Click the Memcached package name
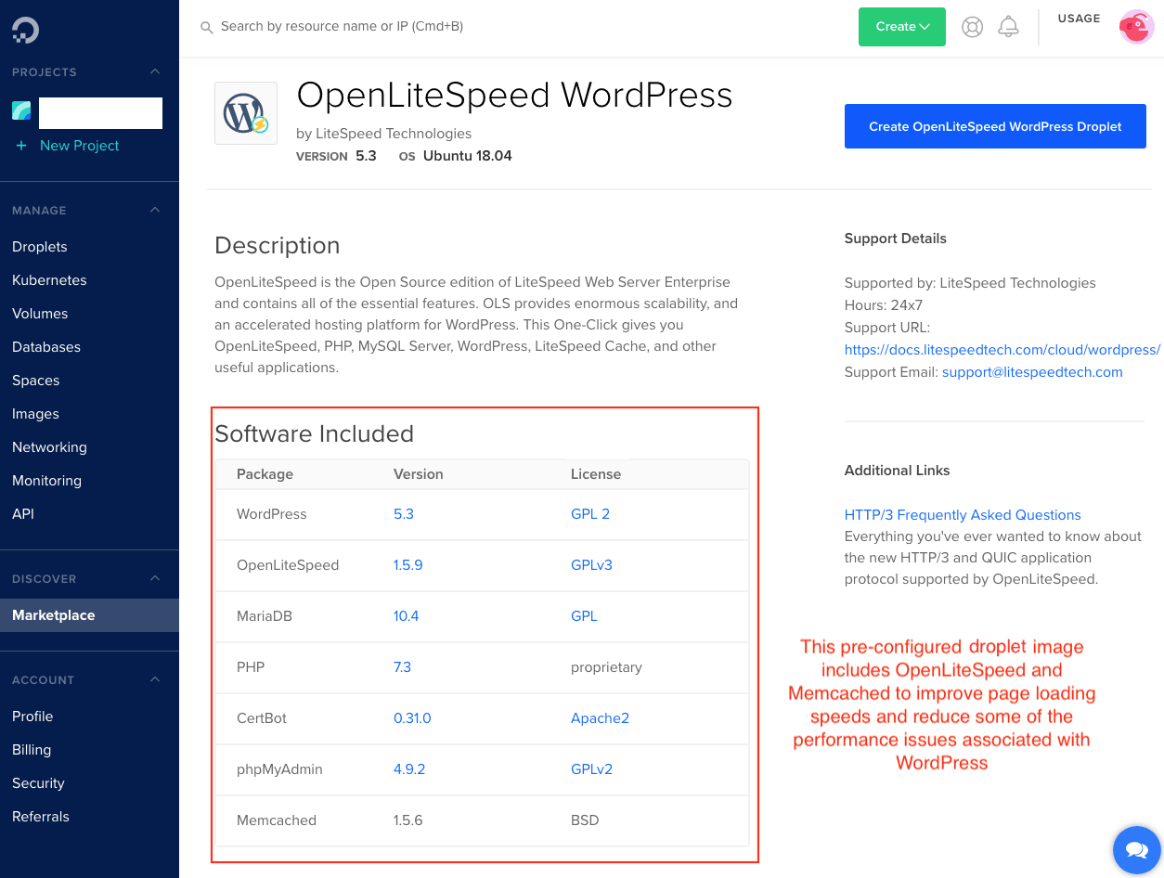The image size is (1164, 878). pos(277,820)
